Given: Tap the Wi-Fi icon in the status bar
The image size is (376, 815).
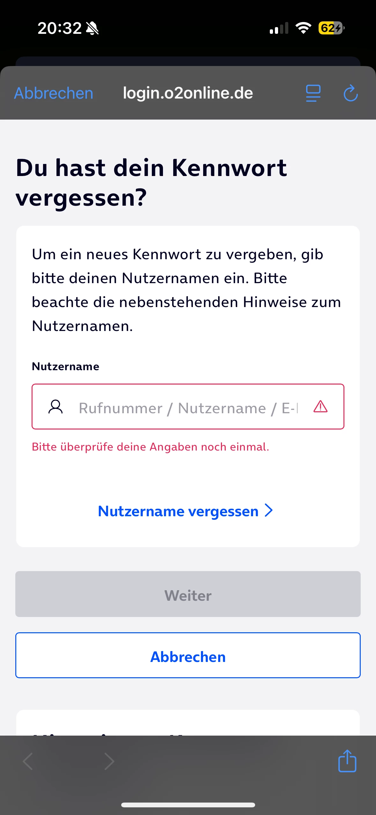Looking at the screenshot, I should 303,28.
